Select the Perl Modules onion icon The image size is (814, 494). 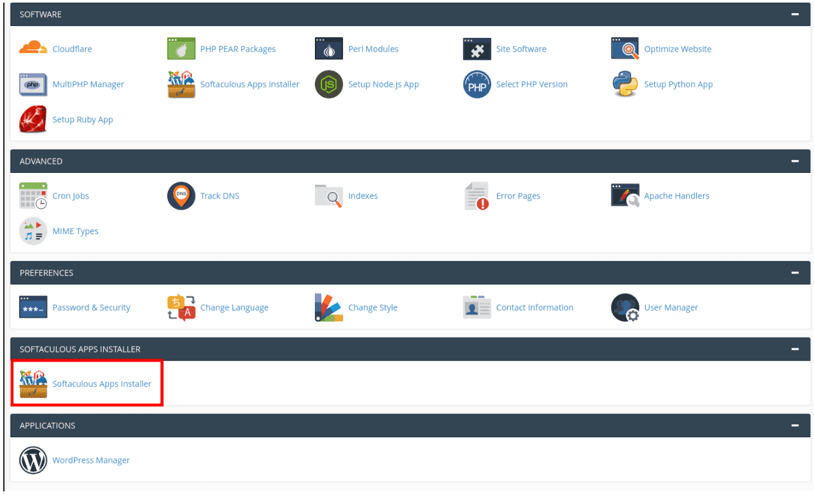(329, 49)
